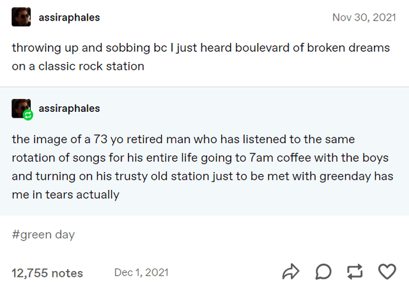Click the green reblog badge on the avatar
Viewport: 409px width, 287px height.
[27, 115]
